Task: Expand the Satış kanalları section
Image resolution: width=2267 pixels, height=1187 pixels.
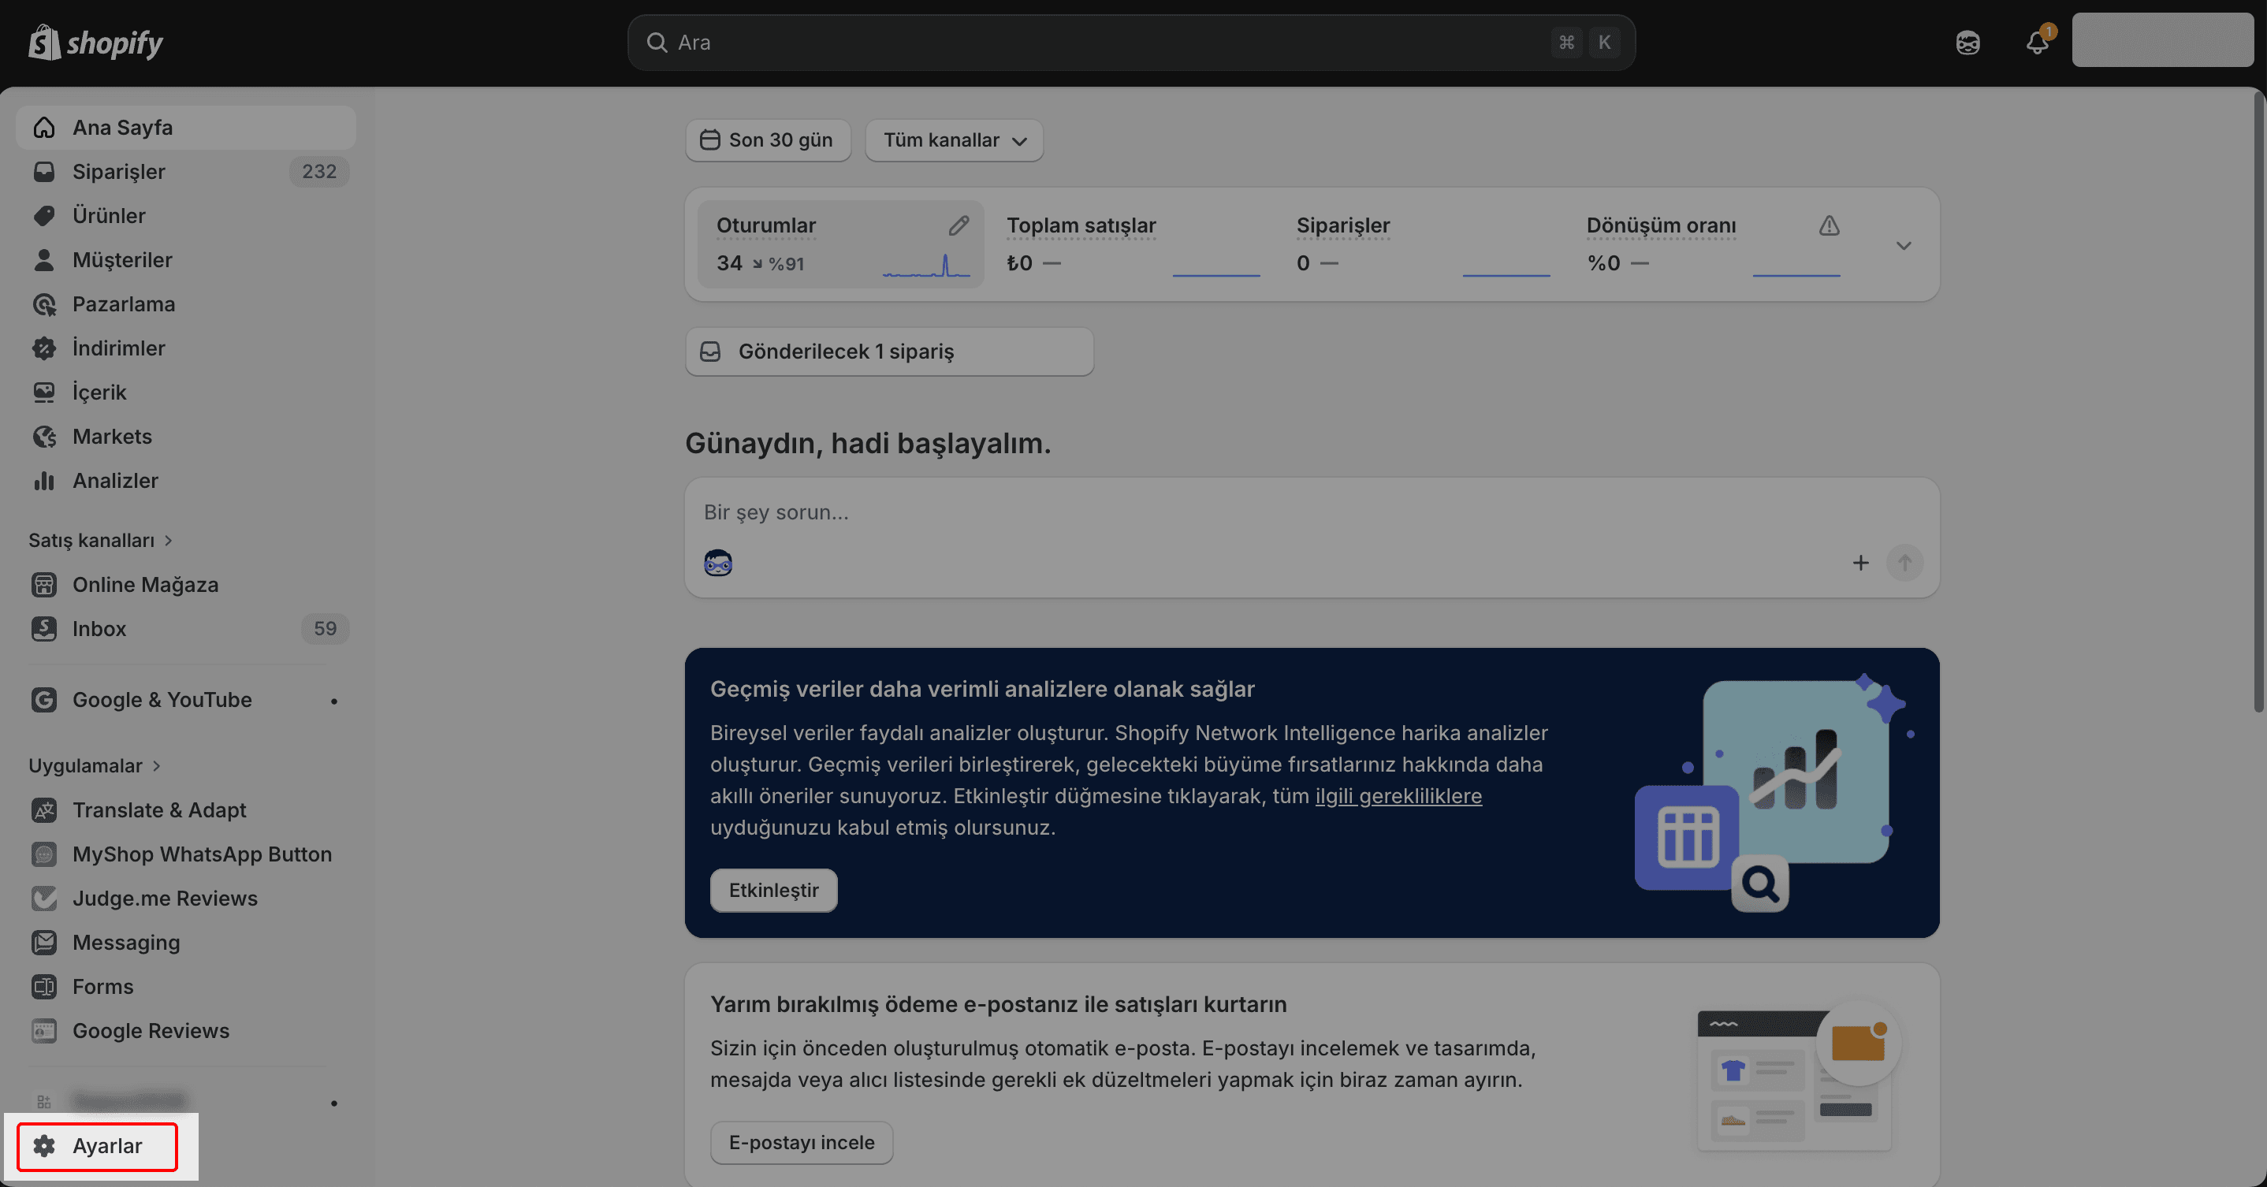Action: click(x=99, y=540)
